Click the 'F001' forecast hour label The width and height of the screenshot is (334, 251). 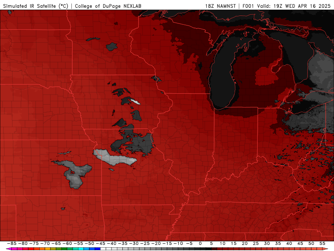tap(248, 6)
